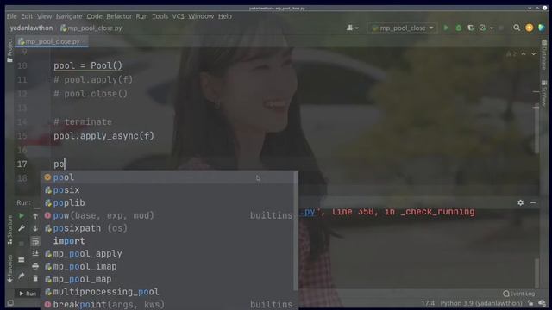Screen dimensions: 552x310
Task: Open the VCS menu
Action: tap(178, 16)
